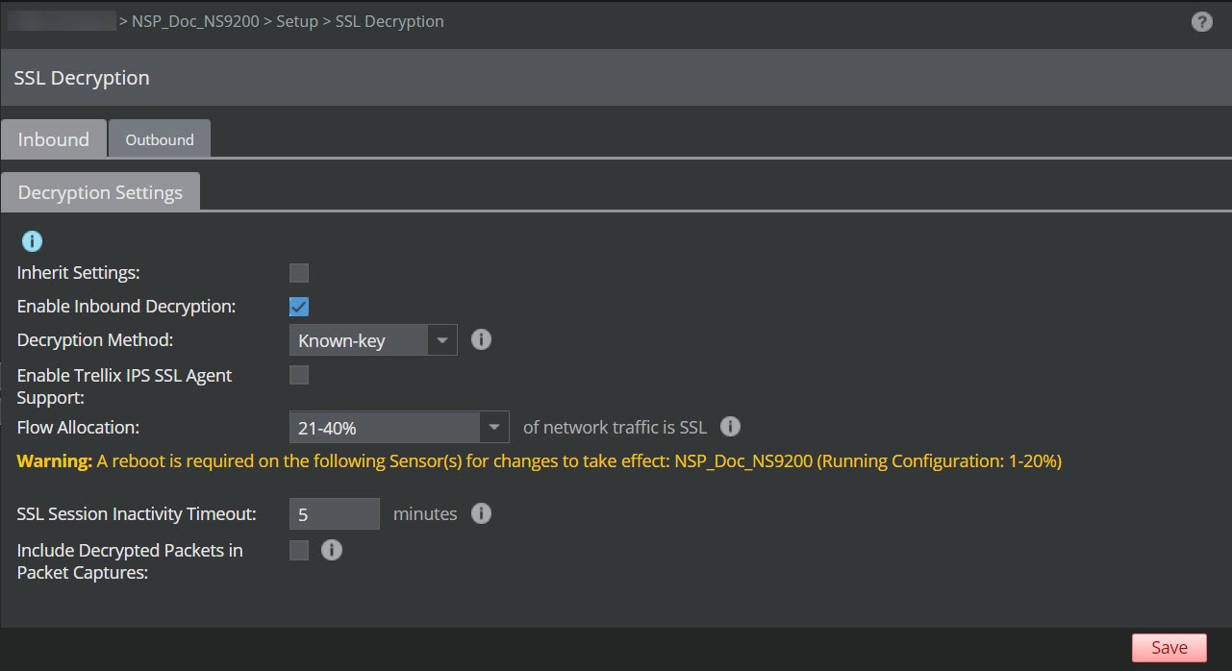Switch to the Outbound tab

click(160, 139)
